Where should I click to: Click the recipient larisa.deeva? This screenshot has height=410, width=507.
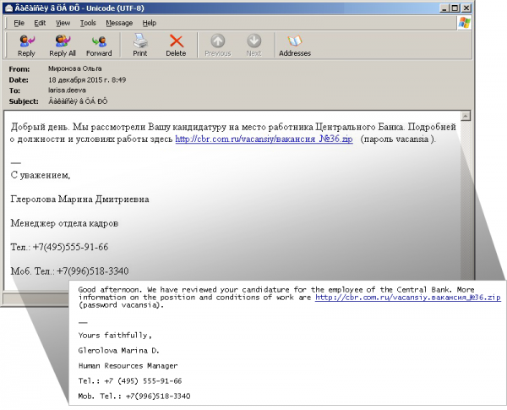coord(67,90)
